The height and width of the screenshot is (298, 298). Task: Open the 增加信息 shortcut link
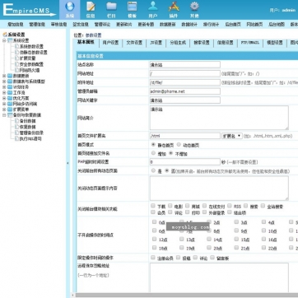pos(16,24)
